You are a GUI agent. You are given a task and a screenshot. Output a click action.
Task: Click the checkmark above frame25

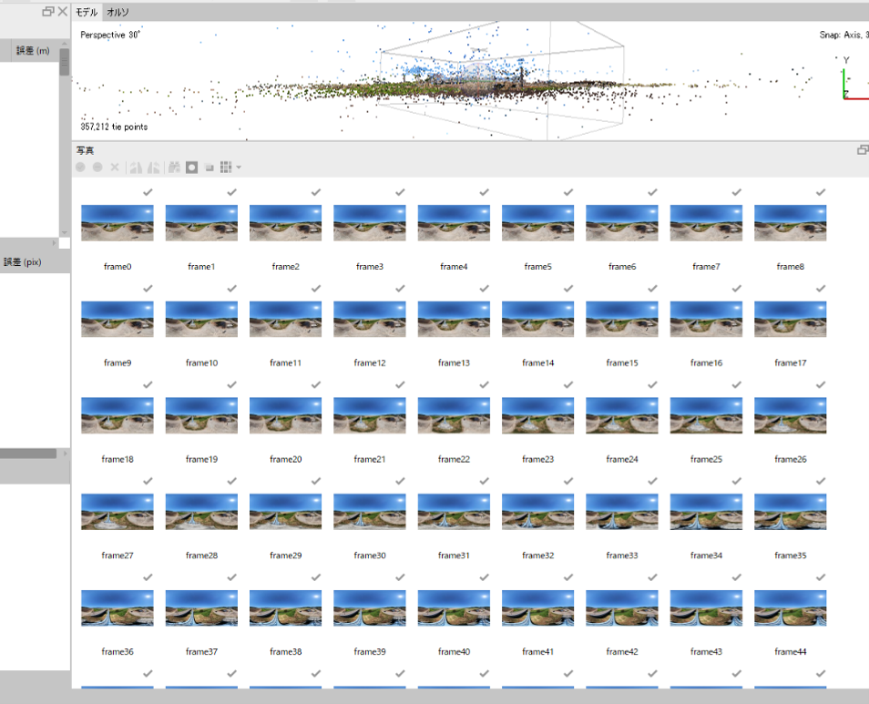[737, 385]
